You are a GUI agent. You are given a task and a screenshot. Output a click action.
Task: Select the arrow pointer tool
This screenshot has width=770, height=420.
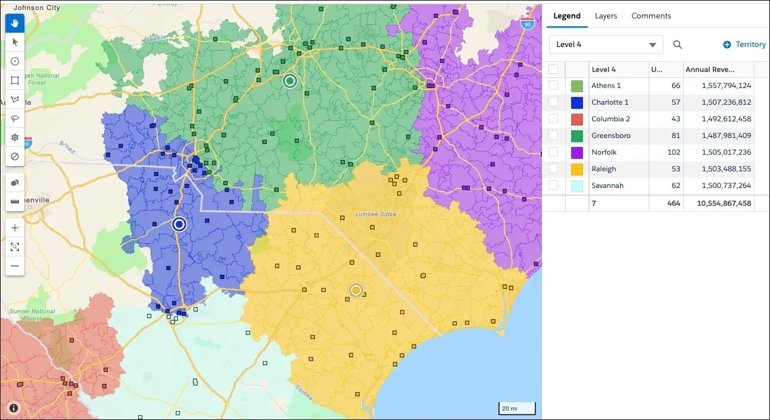15,42
